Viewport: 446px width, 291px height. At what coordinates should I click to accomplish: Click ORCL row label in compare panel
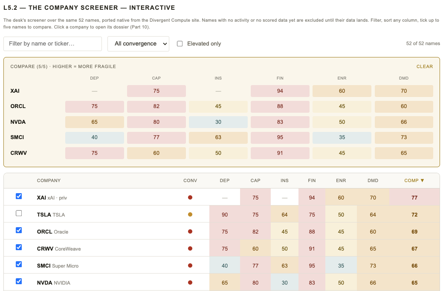click(x=18, y=106)
